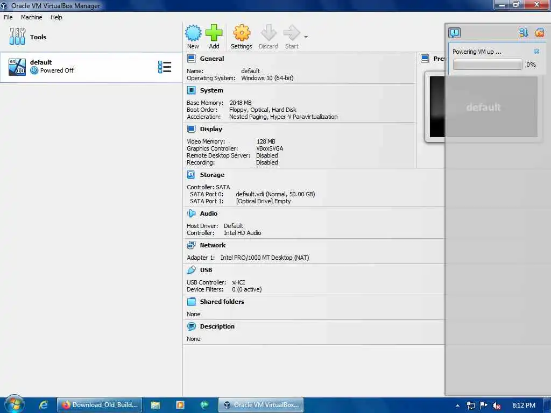Click the Intel PRO/1000 MT Desktop adapter text
The image size is (551, 413).
[265, 258]
